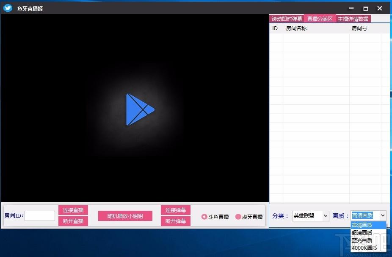Open the 主播详情数据 tab
The image size is (392, 257).
point(353,19)
